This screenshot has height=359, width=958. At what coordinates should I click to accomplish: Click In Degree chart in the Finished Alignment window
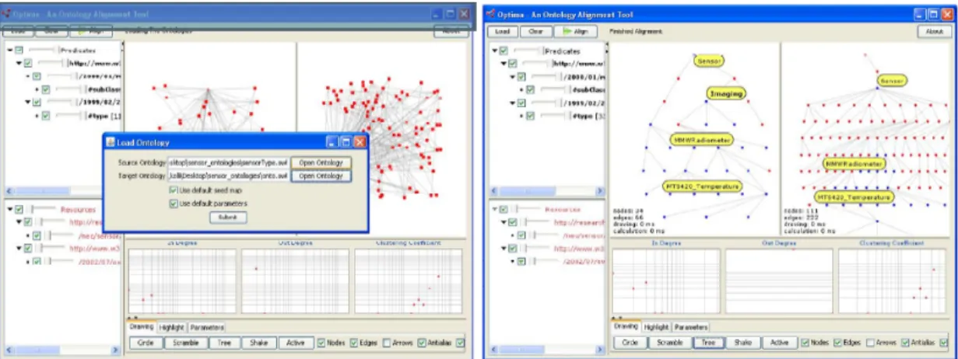click(x=665, y=280)
